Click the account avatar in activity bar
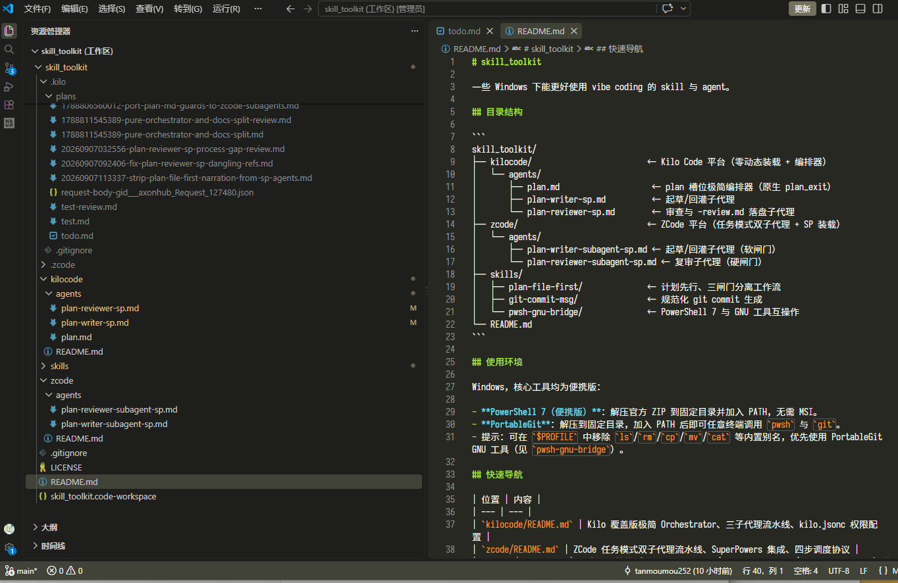 [9, 528]
